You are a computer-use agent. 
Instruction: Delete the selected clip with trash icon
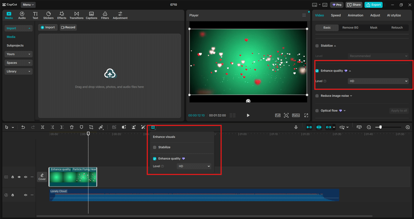(72, 127)
